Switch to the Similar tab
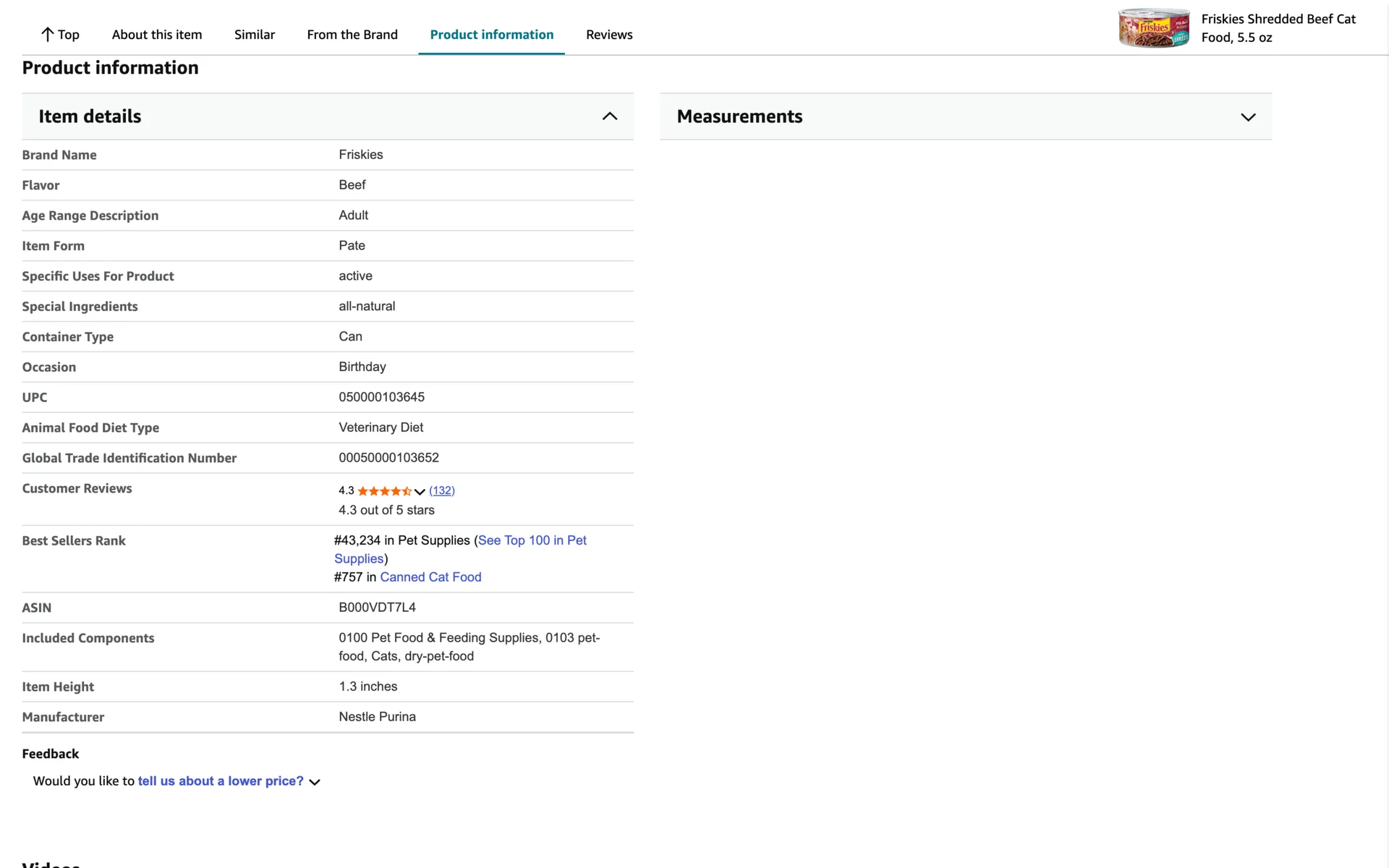This screenshot has height=868, width=1389. 255,35
